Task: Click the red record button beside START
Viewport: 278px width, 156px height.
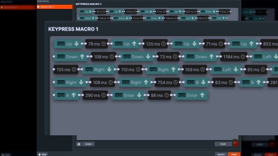Action: coord(235,144)
